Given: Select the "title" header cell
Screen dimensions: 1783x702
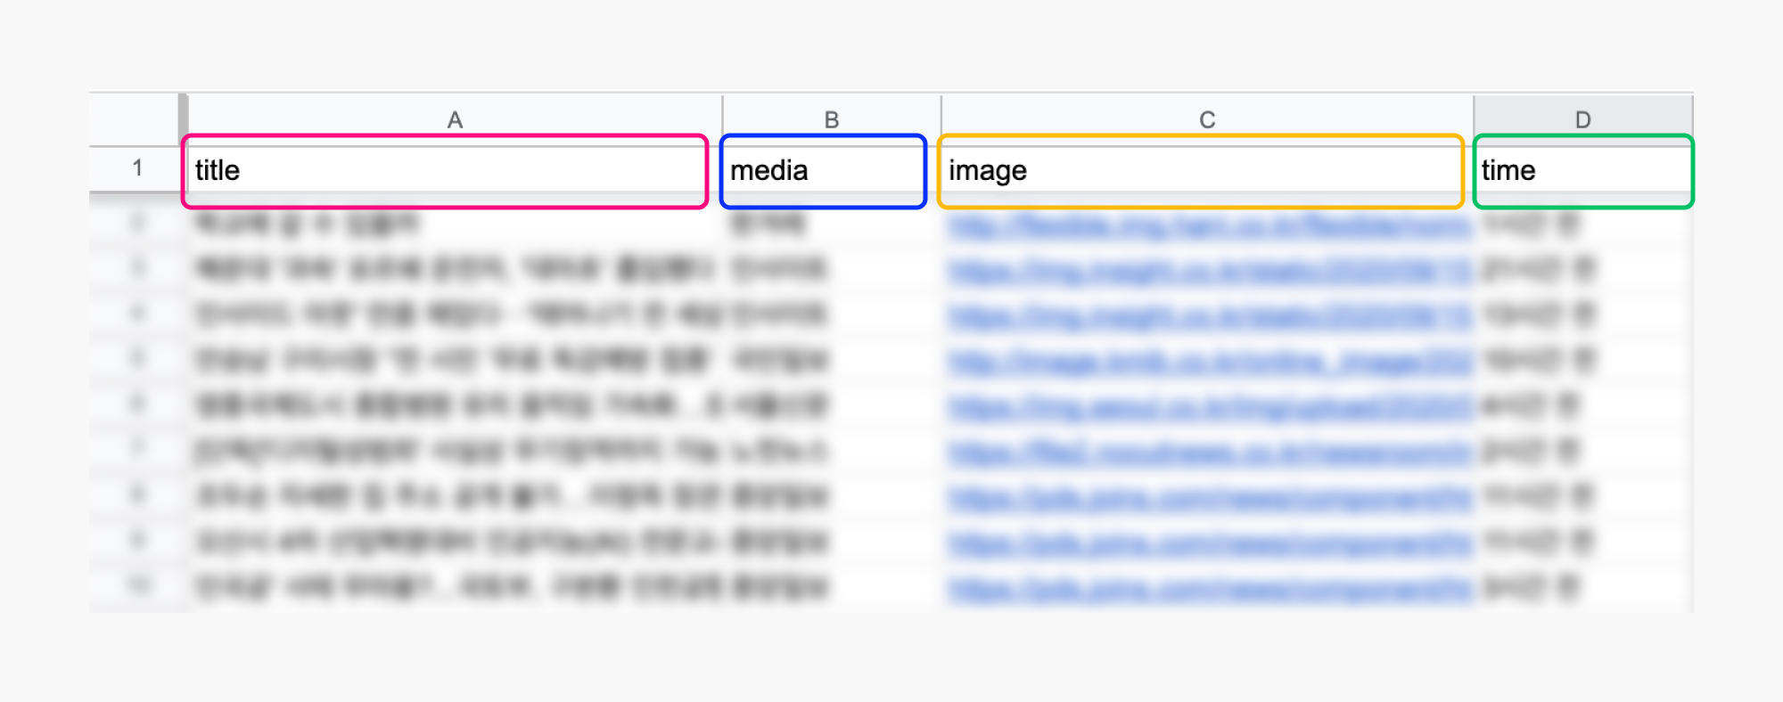Looking at the screenshot, I should point(445,171).
